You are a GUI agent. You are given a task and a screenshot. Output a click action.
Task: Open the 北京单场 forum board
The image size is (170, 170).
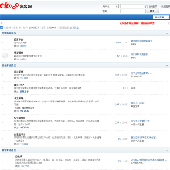click(18, 98)
